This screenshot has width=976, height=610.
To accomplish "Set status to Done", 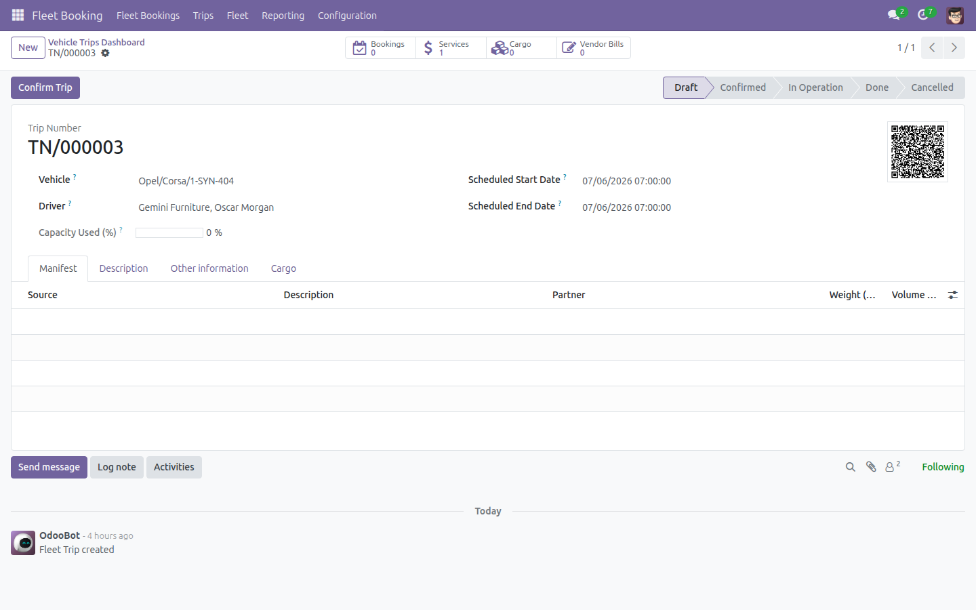I will 877,87.
